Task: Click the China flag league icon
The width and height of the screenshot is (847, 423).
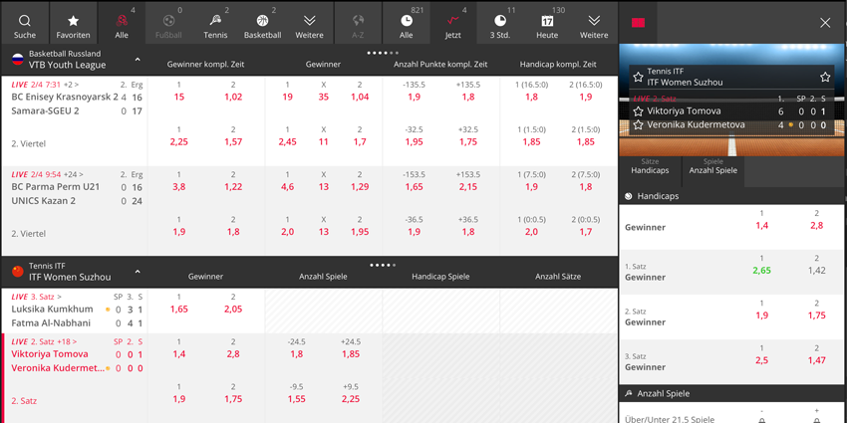Action: pos(18,272)
